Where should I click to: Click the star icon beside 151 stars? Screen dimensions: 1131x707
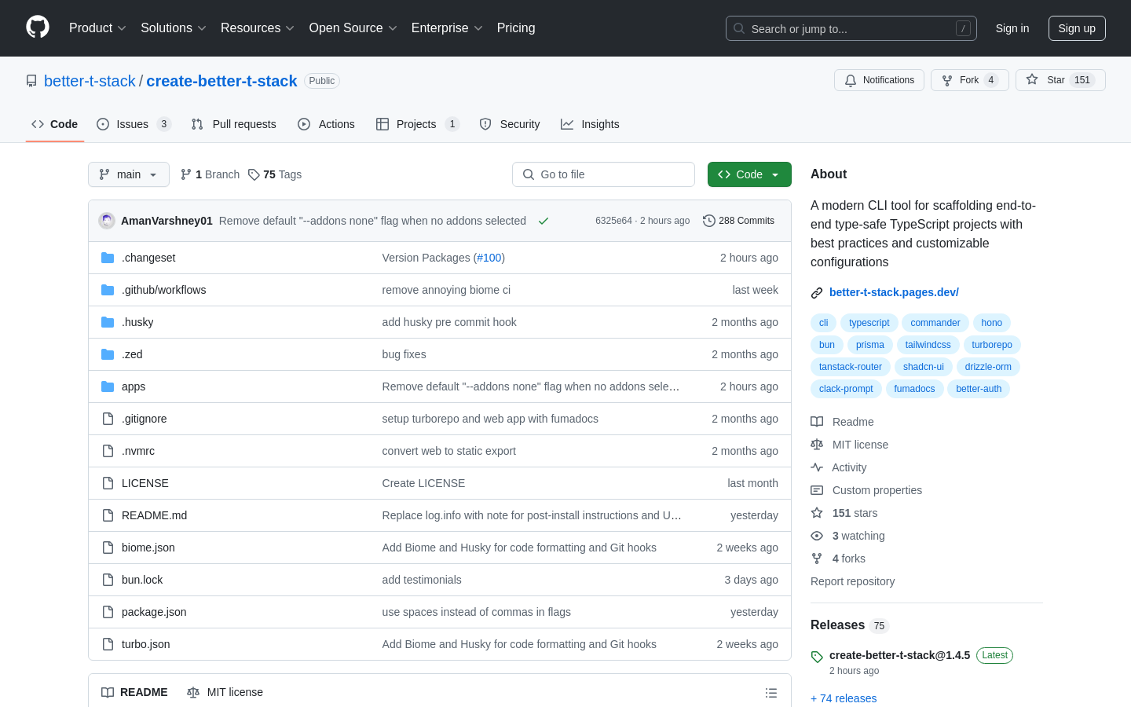(x=817, y=513)
